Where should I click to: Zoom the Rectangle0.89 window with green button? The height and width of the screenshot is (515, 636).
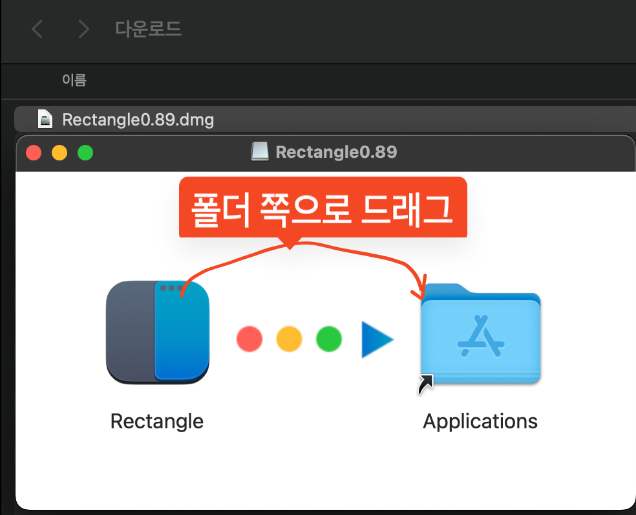pyautogui.click(x=85, y=153)
